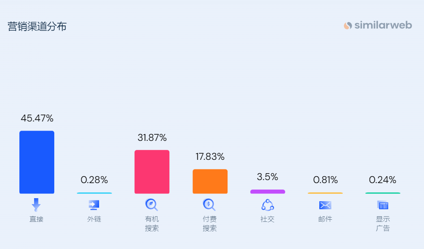
Task: Click the Direct traffic down-arrow icon
Action: click(37, 205)
